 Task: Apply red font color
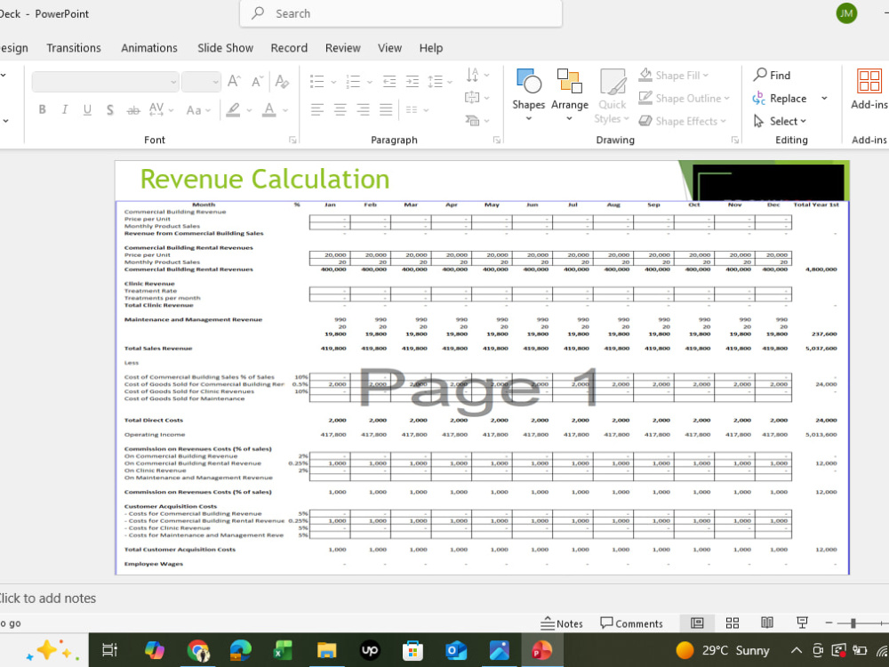[269, 109]
